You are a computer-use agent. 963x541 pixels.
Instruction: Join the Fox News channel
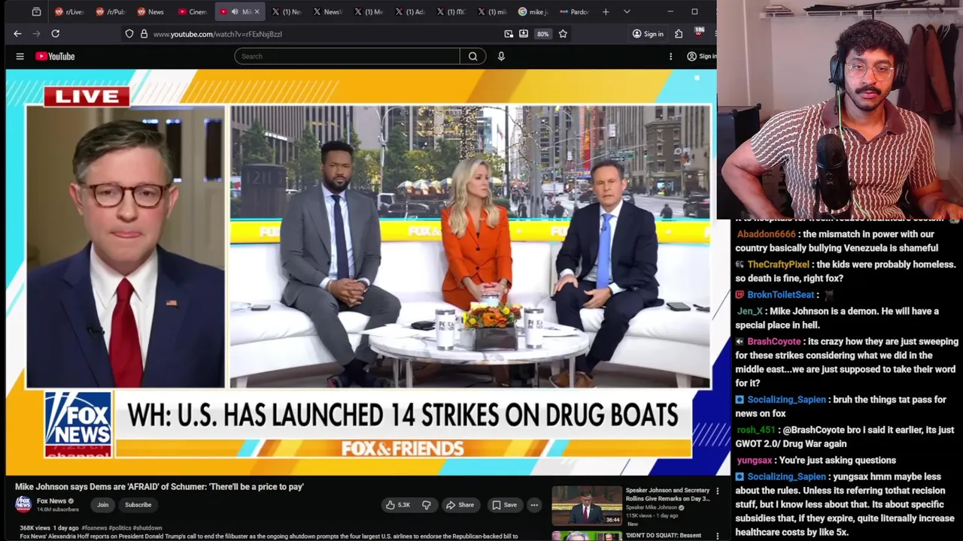pyautogui.click(x=102, y=505)
